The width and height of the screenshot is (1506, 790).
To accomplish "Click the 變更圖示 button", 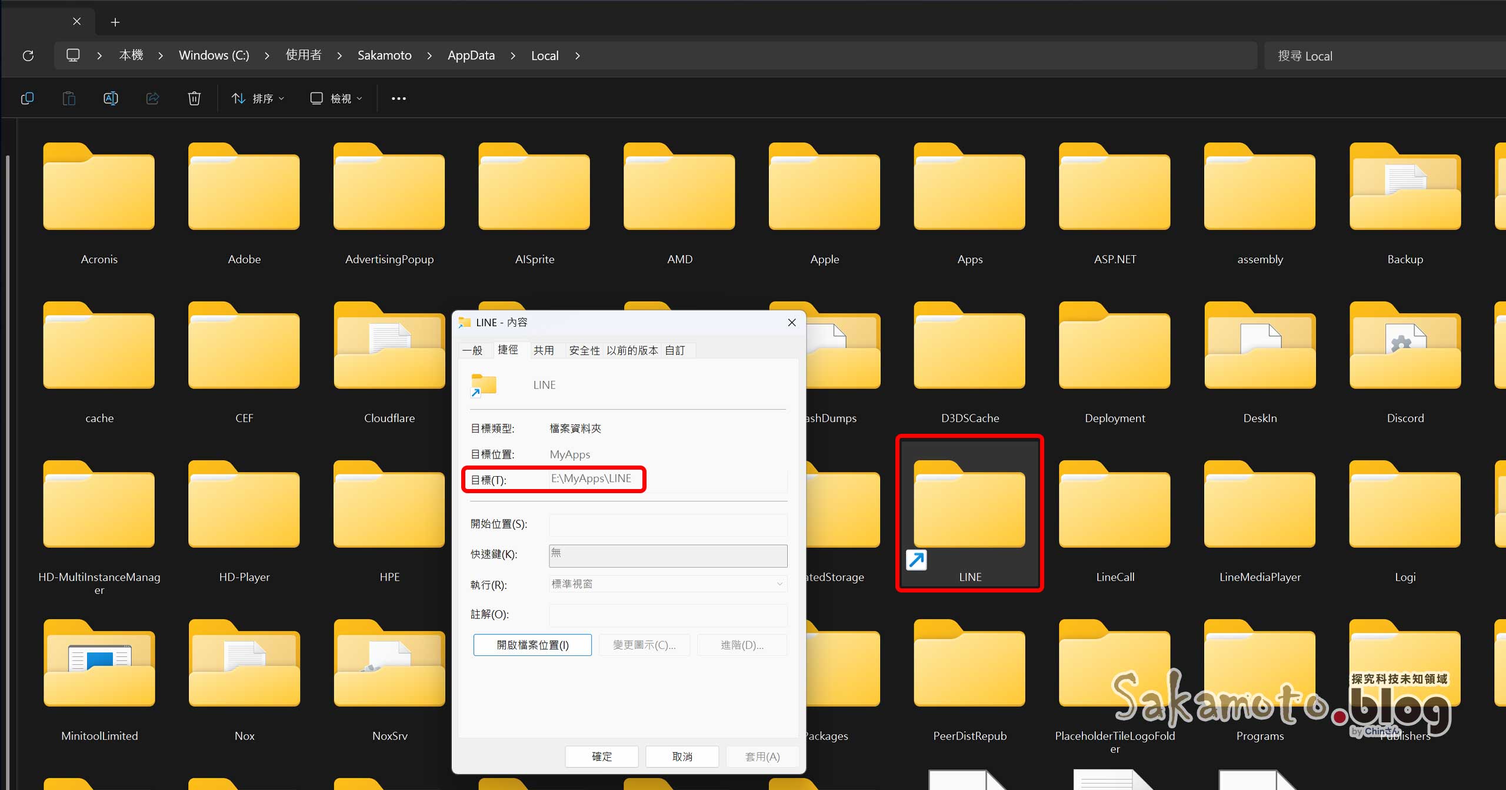I will click(x=644, y=645).
